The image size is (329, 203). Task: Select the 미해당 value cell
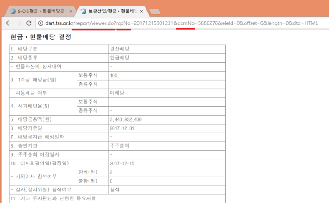pyautogui.click(x=167, y=93)
